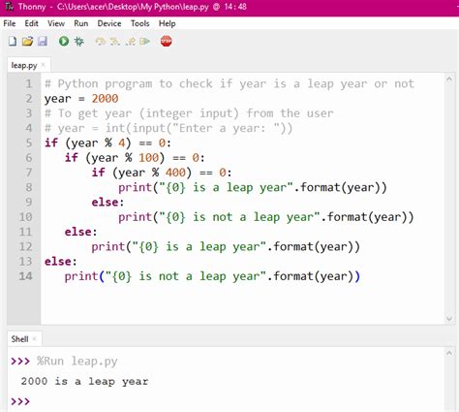Image resolution: width=459 pixels, height=412 pixels.
Task: Click 'if (year % 100) == 0:' line
Action: point(135,158)
